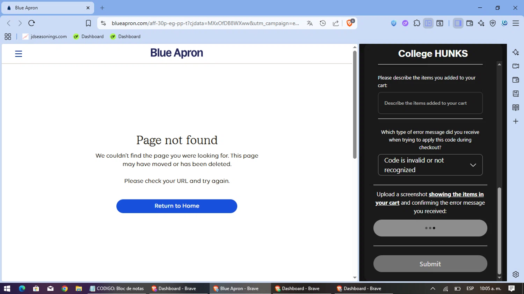Open Brave Wallet icon in toolbar
524x294 pixels.
click(470, 23)
